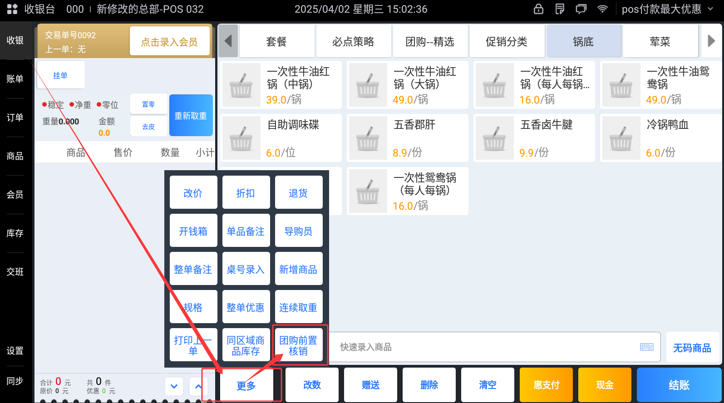
Task: Open the 会员 sidebar menu
Action: point(15,195)
